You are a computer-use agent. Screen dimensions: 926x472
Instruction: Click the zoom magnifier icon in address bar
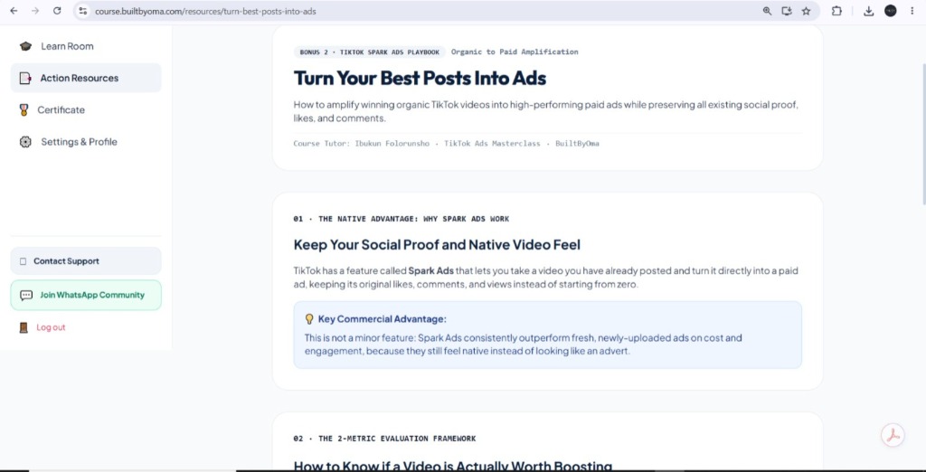[x=767, y=11]
